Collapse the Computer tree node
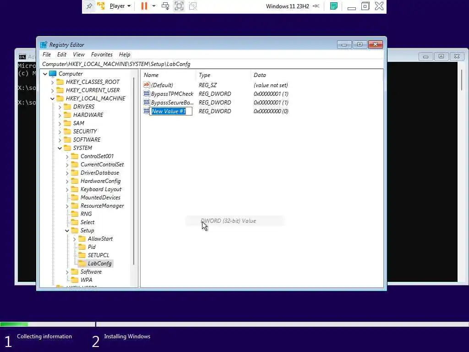469x352 pixels. point(45,74)
